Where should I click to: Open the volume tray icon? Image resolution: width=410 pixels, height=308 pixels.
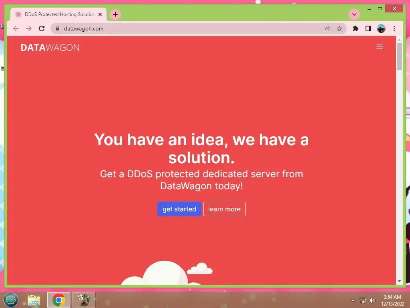(372, 300)
